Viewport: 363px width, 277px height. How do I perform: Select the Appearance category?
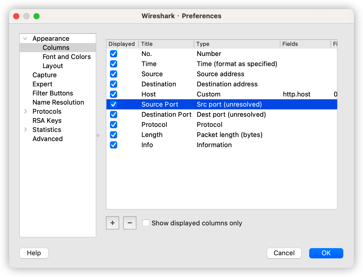(x=51, y=38)
